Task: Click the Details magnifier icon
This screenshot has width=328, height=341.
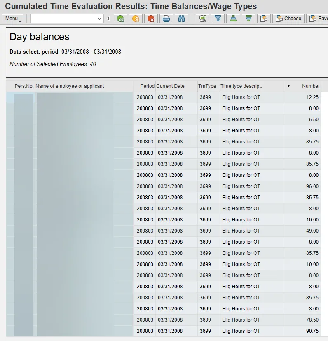Action: tap(202, 19)
